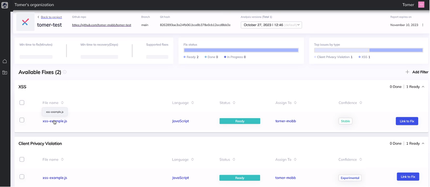This screenshot has width=430, height=187.
Task: Collapse the XSS section chevron
Action: pyautogui.click(x=423, y=87)
